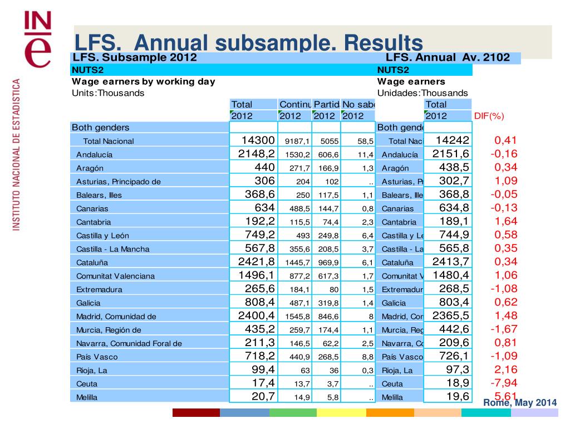
Task: Select the 'LFS. Subsample 2012' table heading
Action: pos(135,57)
